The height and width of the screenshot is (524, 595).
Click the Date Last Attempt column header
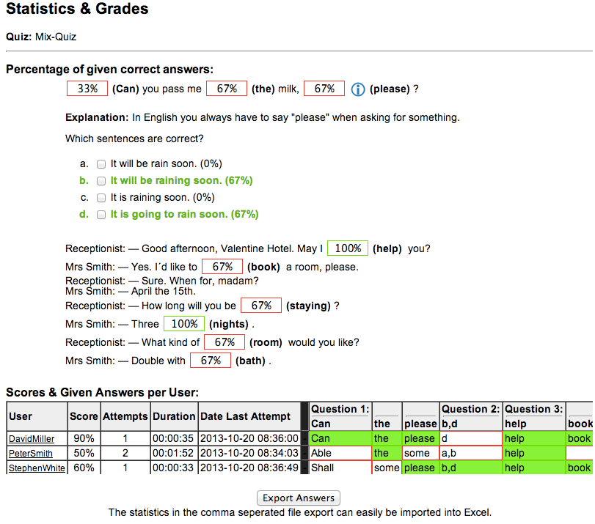click(x=245, y=416)
